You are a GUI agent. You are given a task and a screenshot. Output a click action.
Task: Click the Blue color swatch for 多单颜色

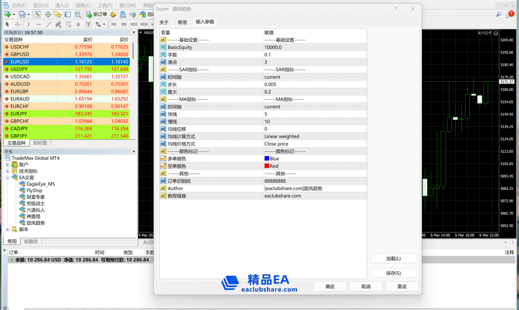(x=267, y=159)
